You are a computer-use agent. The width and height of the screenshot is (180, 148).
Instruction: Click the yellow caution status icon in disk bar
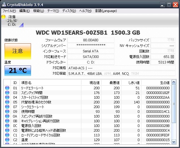(4, 17)
